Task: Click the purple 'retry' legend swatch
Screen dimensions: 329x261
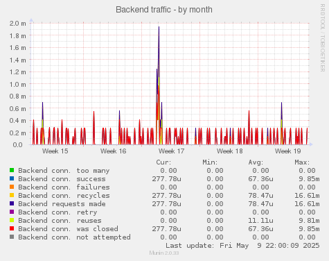Action: (12, 212)
